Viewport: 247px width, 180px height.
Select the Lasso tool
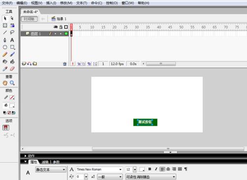pyautogui.click(x=12, y=33)
